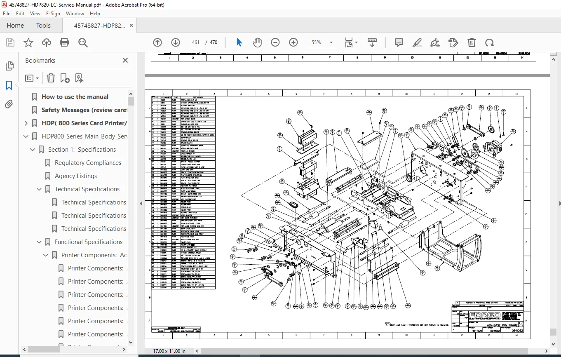Print the document

64,42
